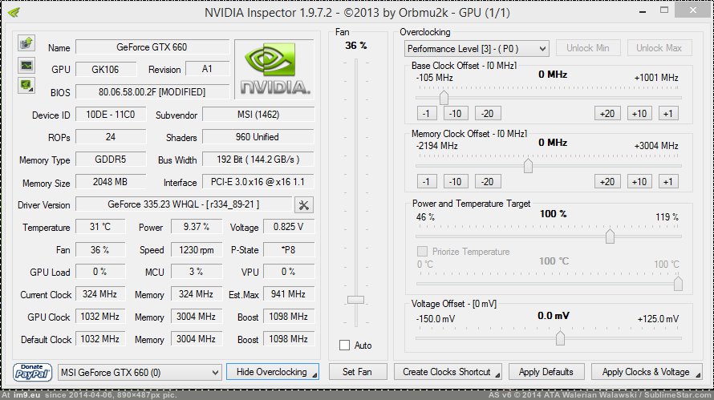Click the Hide Overclocking button
Screen dimensions: 714x400
point(272,372)
